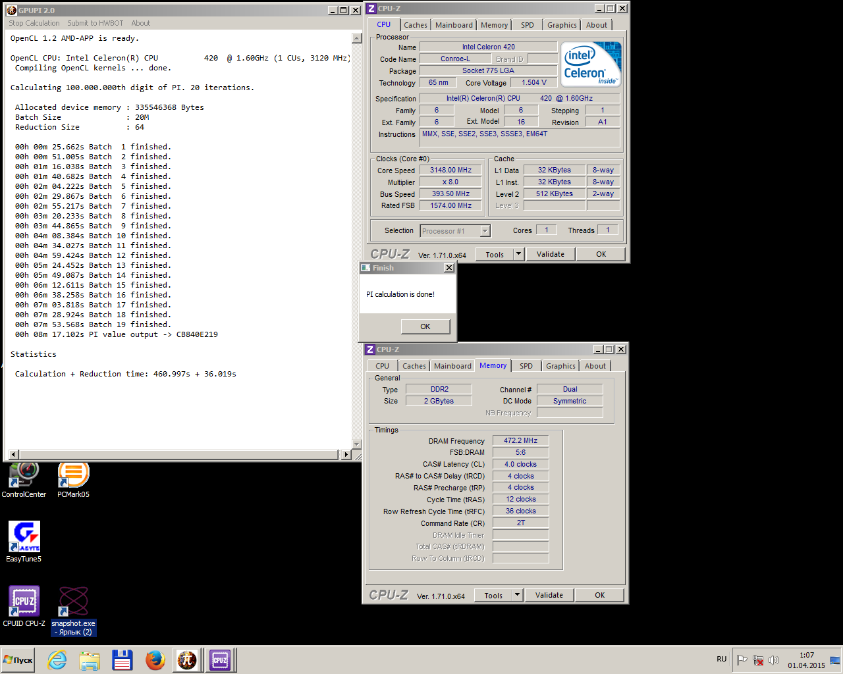Click the Command Rate 2T value
The width and height of the screenshot is (843, 674).
tap(521, 523)
